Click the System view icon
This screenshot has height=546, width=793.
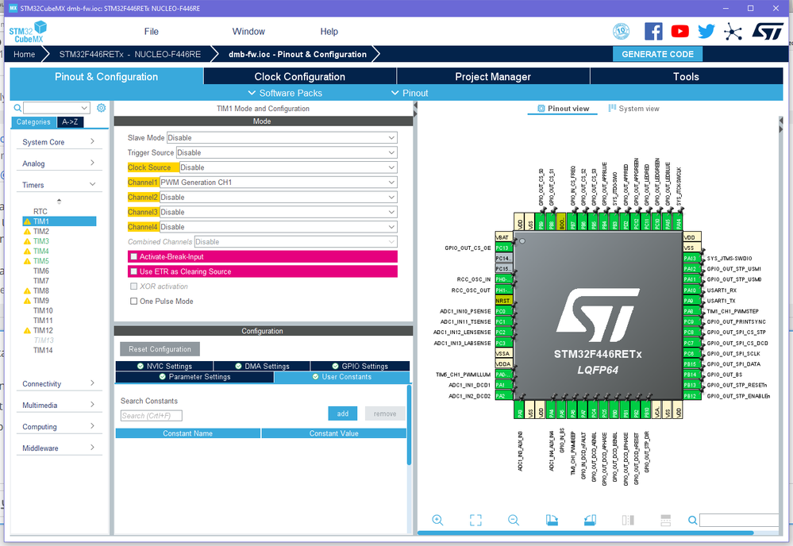pyautogui.click(x=612, y=108)
